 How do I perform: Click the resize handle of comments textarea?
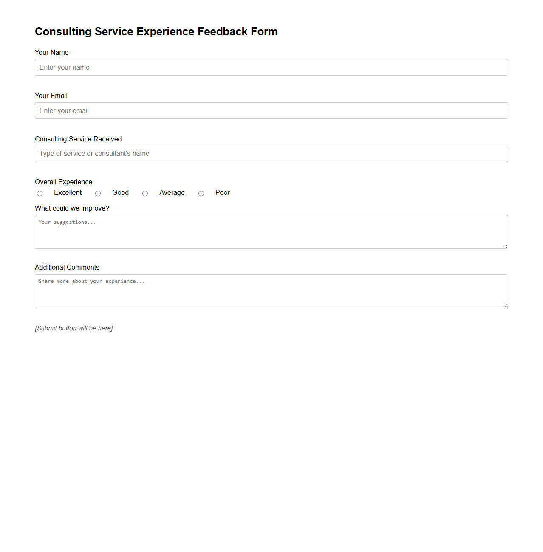506,307
